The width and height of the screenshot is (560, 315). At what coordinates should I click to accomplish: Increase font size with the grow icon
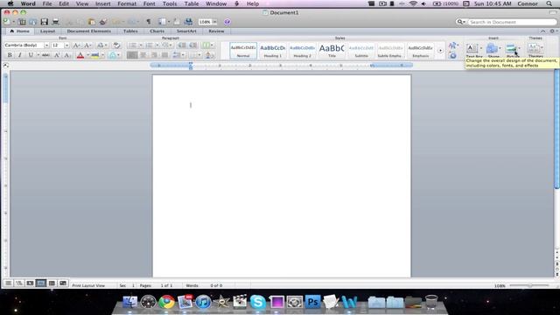click(x=76, y=45)
